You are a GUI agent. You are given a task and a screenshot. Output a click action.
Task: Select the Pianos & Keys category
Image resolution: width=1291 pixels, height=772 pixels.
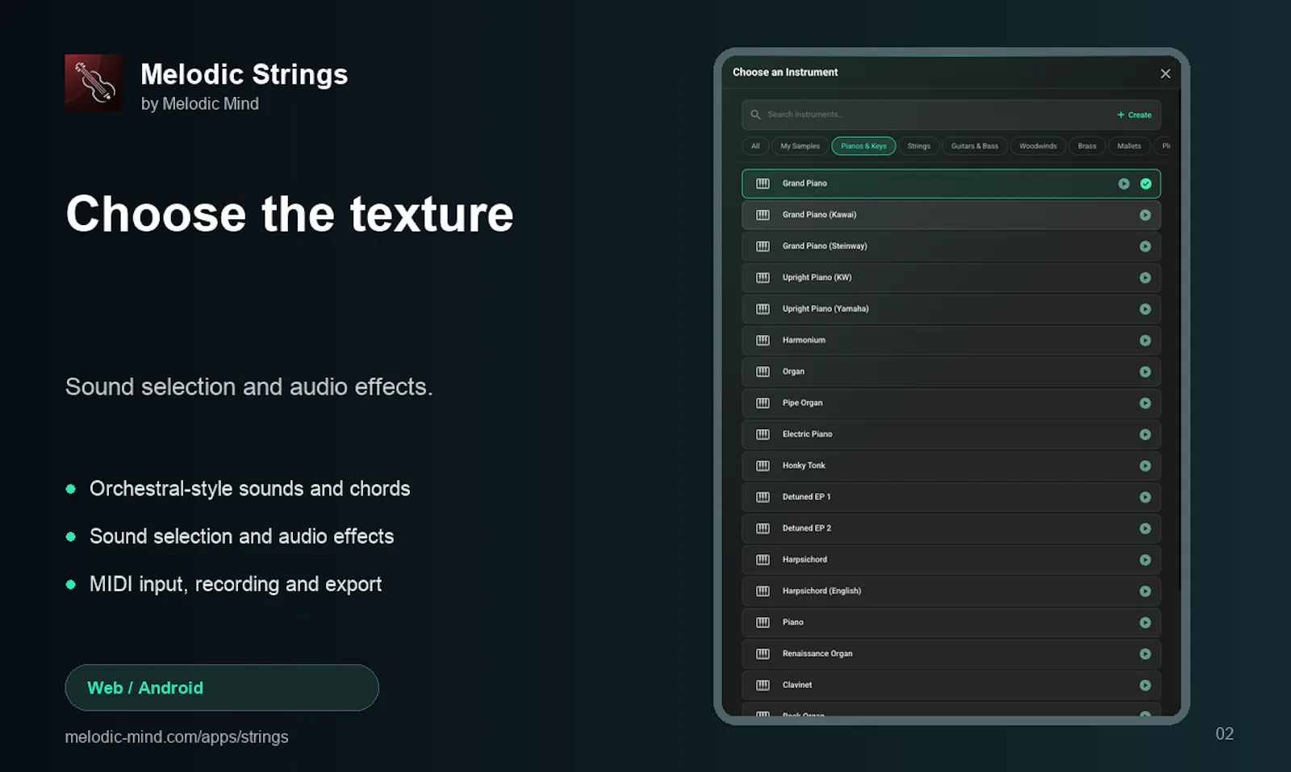pos(863,146)
